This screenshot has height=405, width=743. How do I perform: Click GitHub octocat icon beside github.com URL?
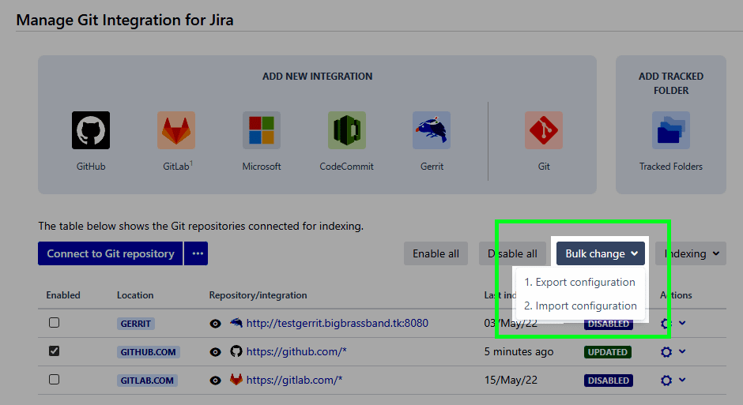pyautogui.click(x=236, y=351)
